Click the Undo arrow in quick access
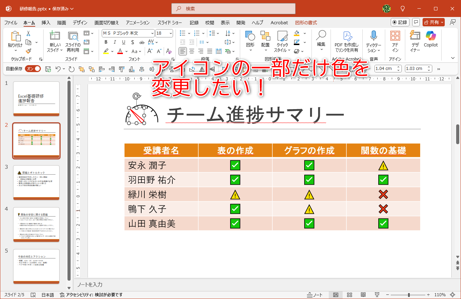Screen dimensions: 461x299 point(58,69)
